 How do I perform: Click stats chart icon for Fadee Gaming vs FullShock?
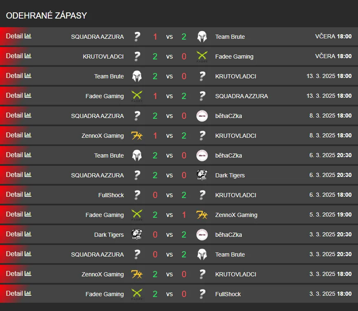click(28, 293)
